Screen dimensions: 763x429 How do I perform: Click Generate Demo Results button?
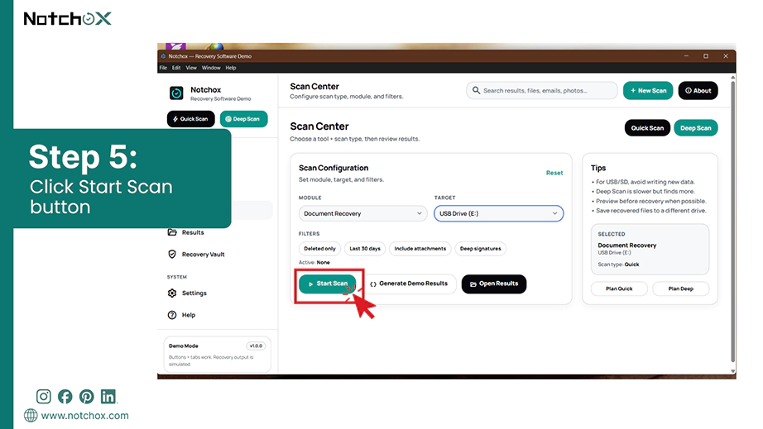point(409,284)
